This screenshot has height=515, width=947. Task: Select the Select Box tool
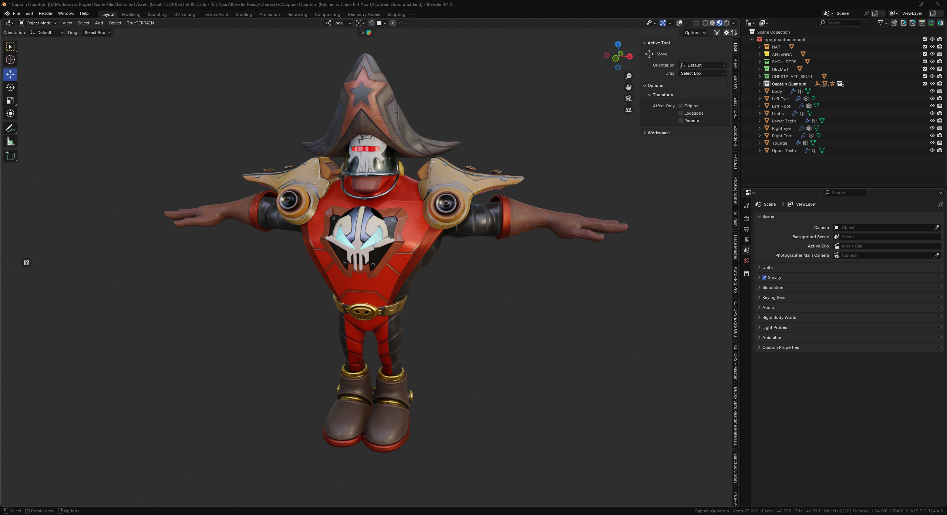(10, 47)
